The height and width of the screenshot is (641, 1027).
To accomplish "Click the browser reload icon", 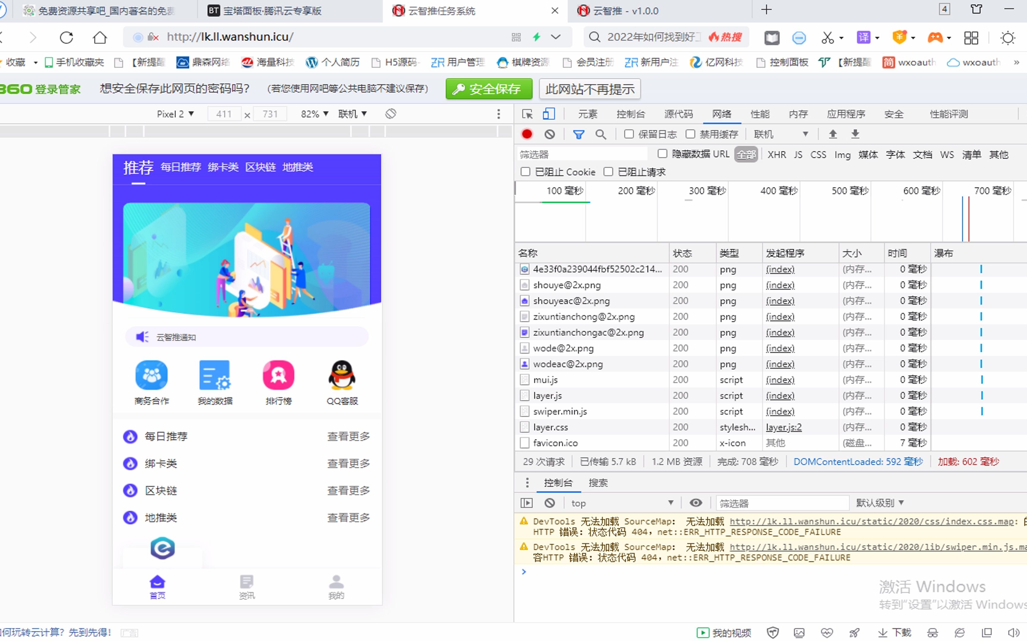I will click(66, 37).
